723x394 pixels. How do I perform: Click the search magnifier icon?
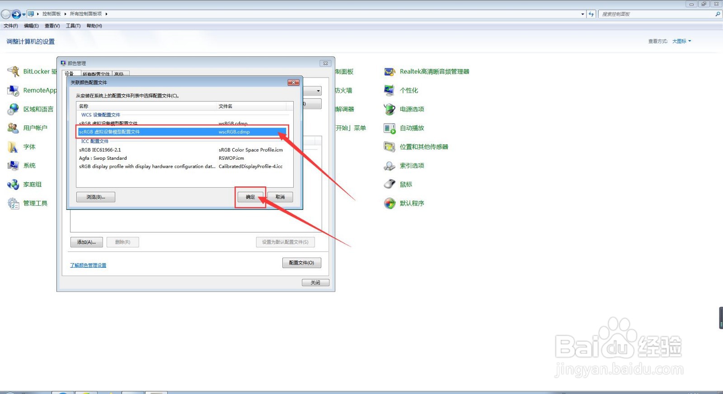(718, 14)
